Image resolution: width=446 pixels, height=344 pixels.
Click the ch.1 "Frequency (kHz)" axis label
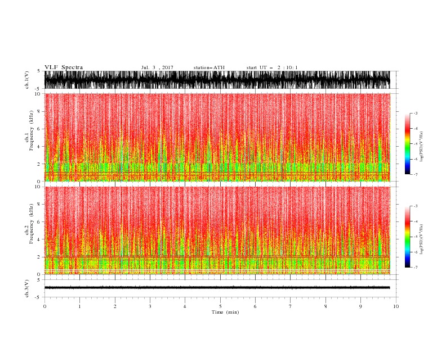pos(31,130)
